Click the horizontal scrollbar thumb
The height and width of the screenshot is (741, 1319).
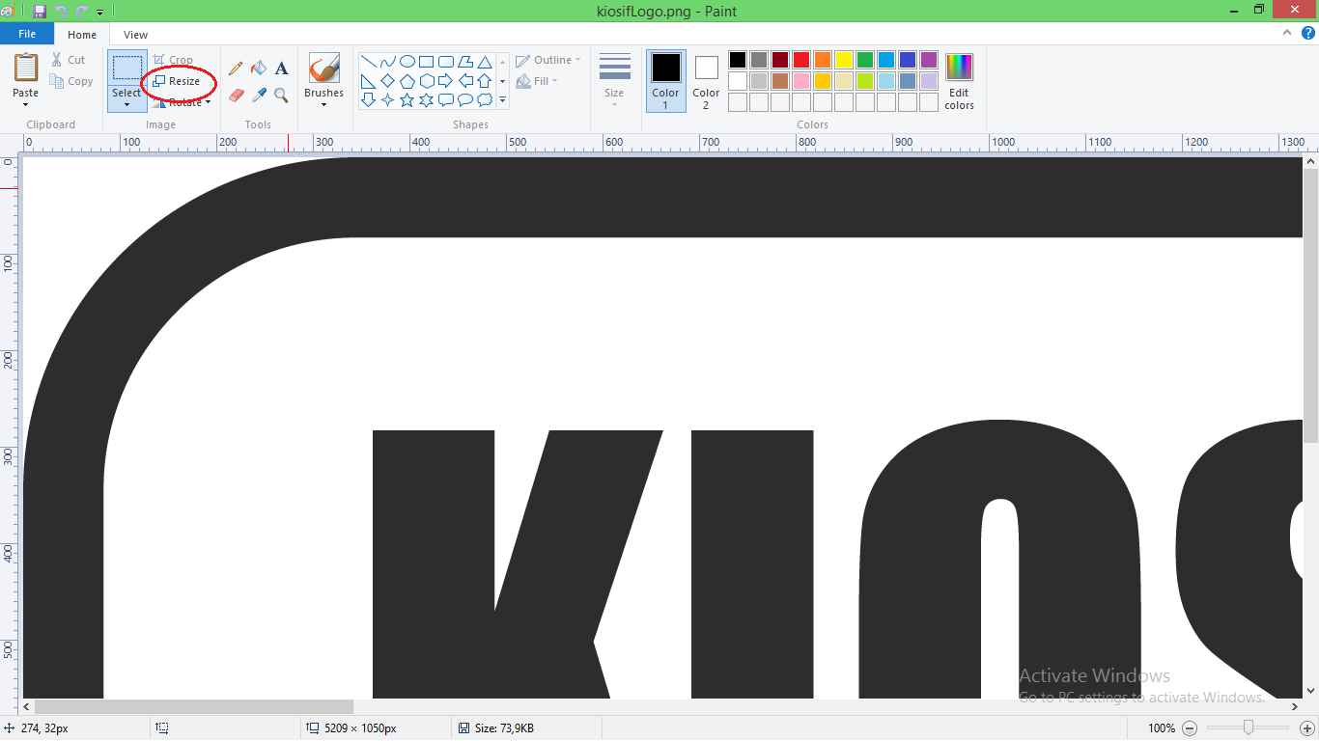pos(194,707)
